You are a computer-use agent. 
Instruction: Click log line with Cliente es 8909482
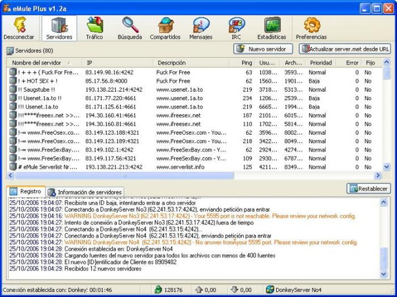tap(93, 262)
